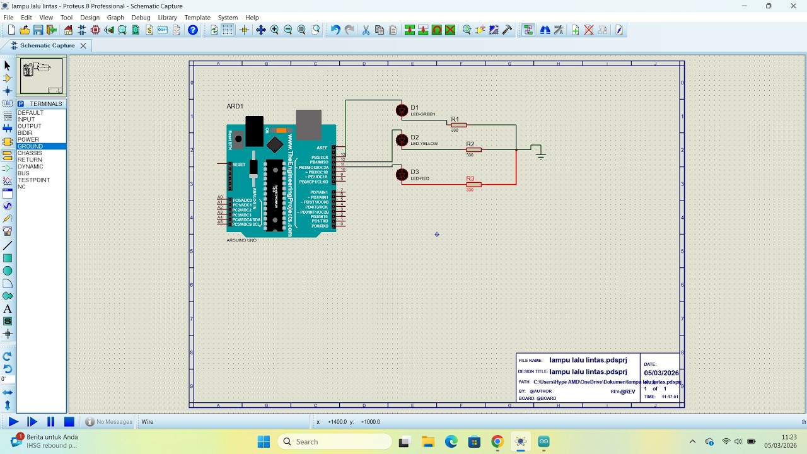Select CHASSIS terminal in list
807x454 pixels.
41,153
